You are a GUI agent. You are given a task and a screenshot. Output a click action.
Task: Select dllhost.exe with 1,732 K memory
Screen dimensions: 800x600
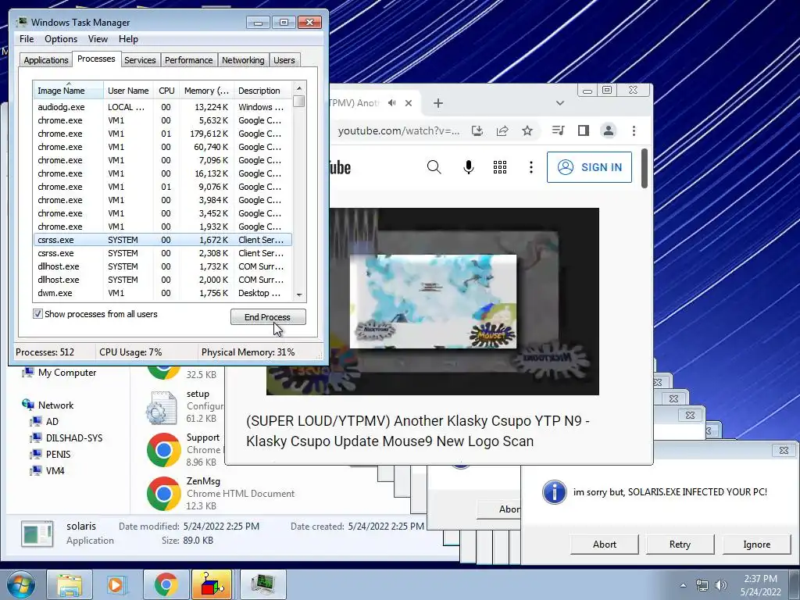coord(162,266)
